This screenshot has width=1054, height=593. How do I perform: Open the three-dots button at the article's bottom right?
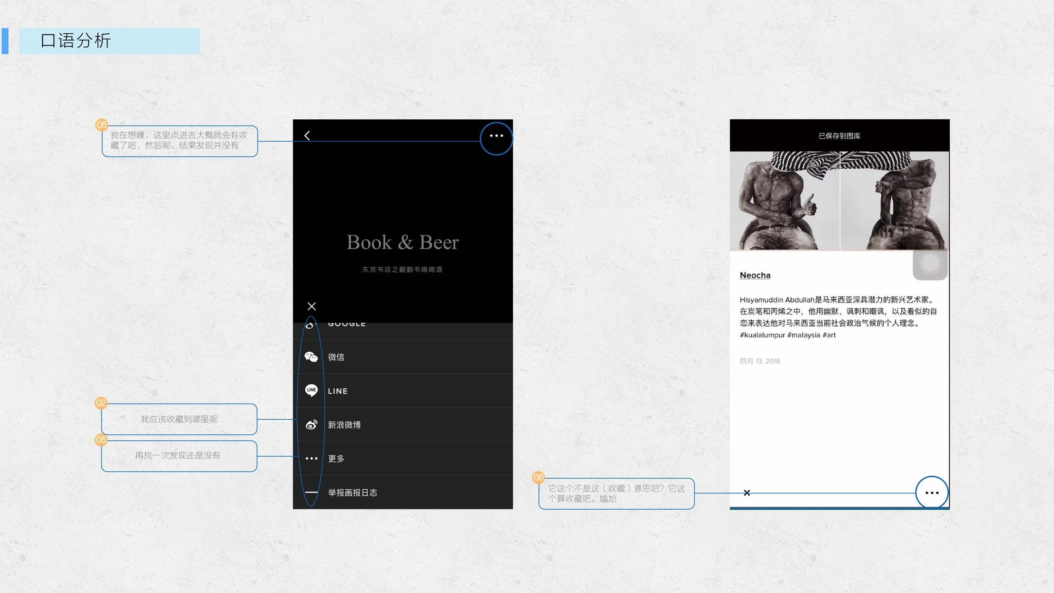coord(931,493)
